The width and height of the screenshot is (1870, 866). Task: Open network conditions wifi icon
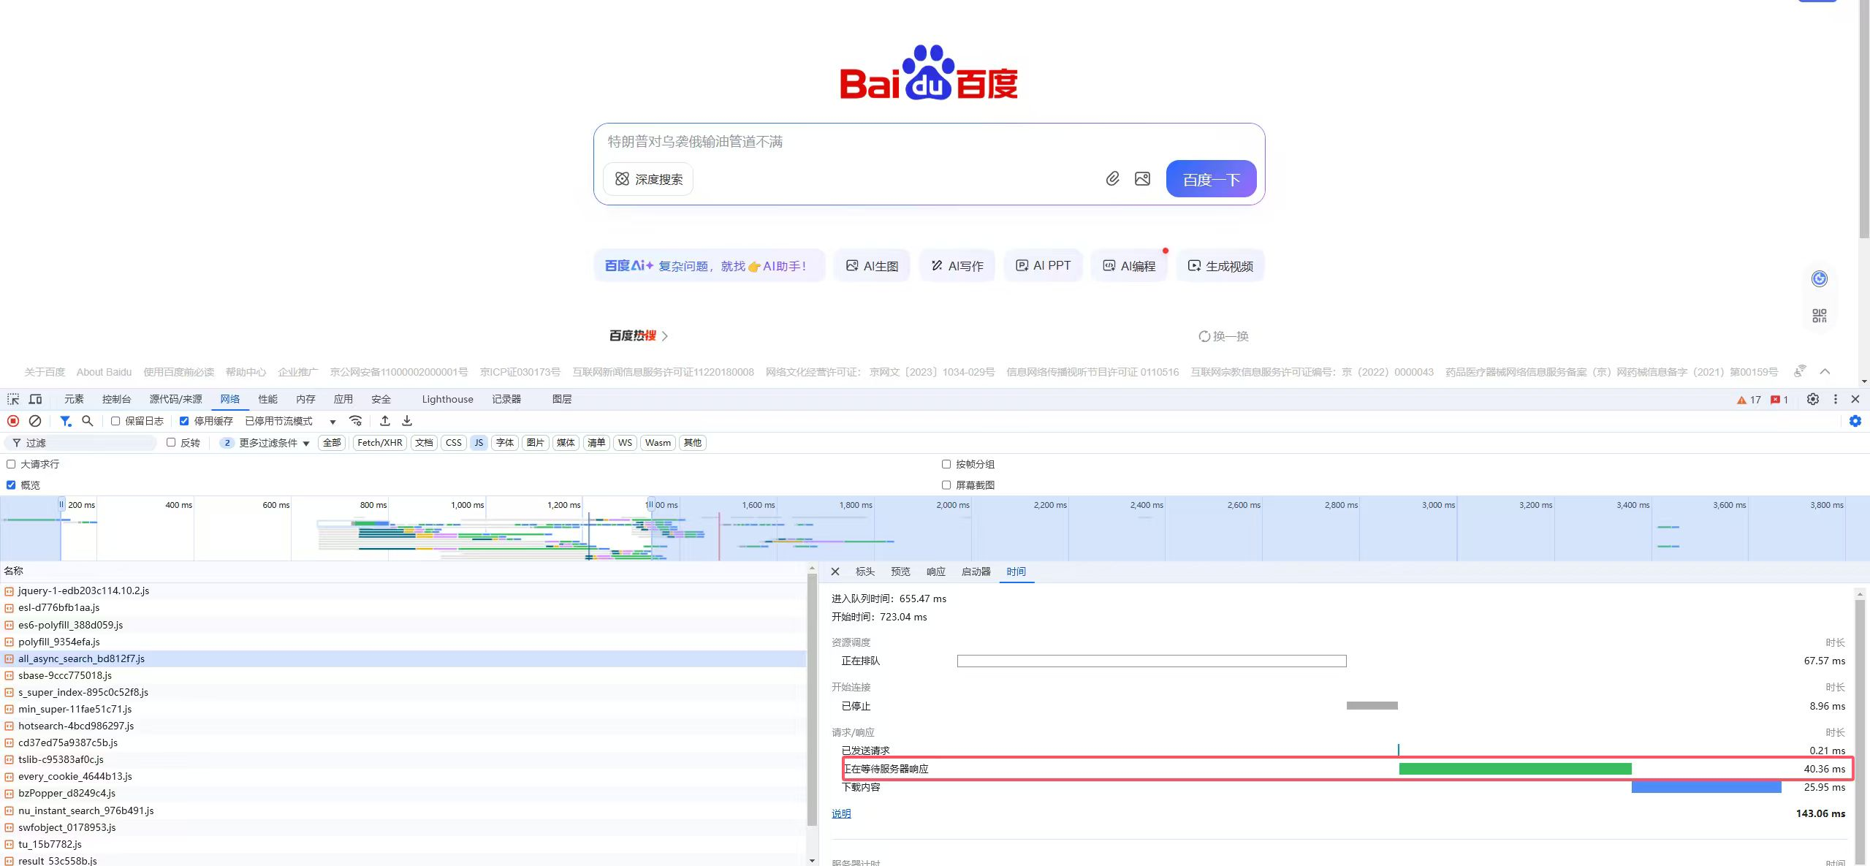356,421
